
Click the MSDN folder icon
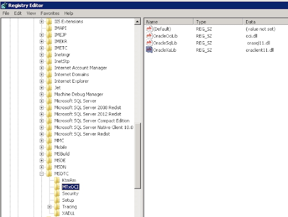pos(49,167)
